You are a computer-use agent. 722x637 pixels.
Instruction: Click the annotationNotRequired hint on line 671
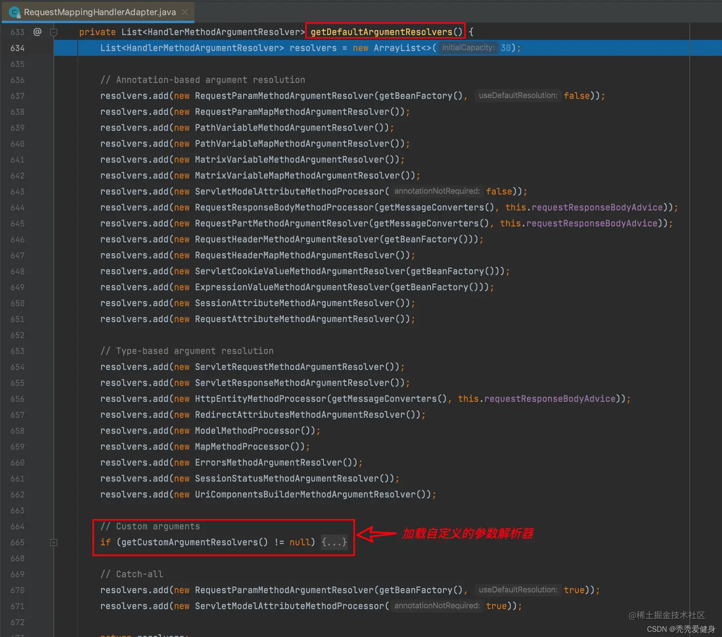(437, 606)
